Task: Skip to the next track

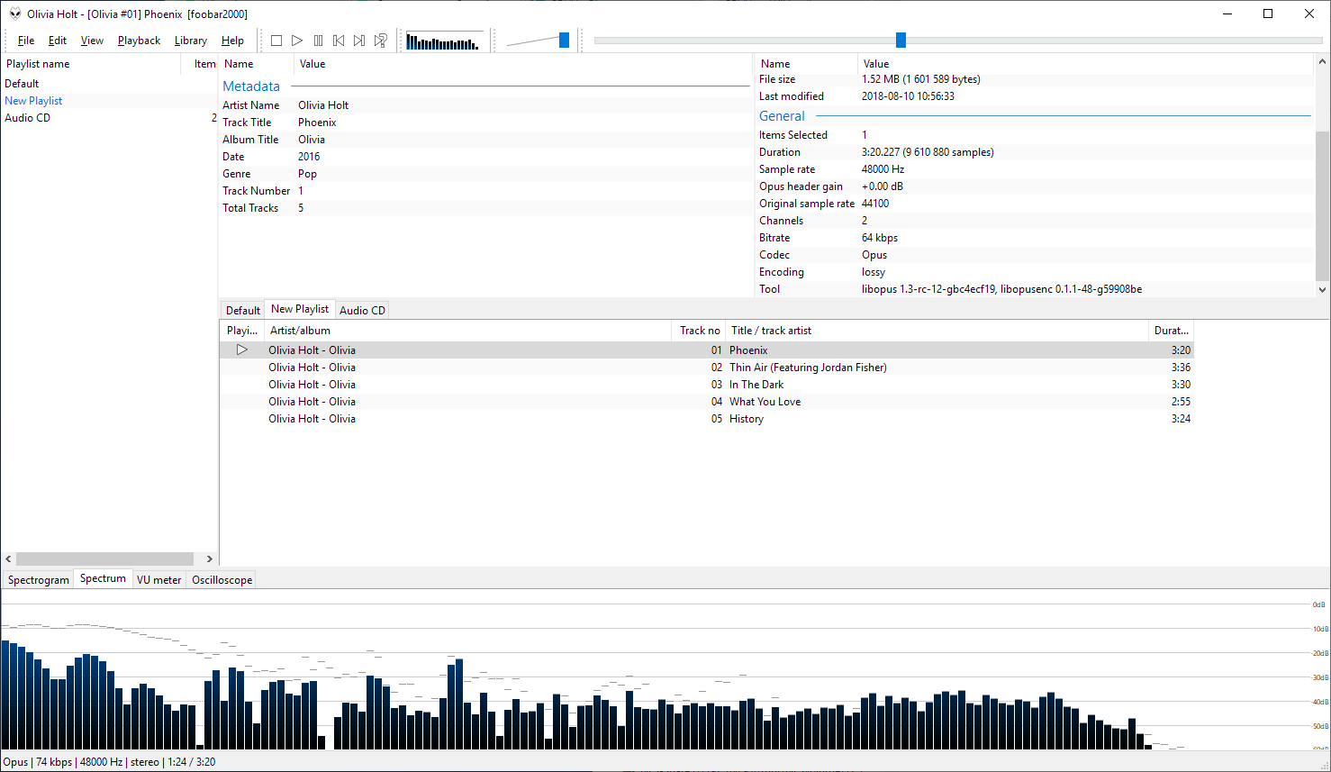Action: click(x=359, y=41)
